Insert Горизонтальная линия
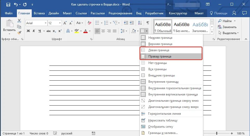 [172, 114]
